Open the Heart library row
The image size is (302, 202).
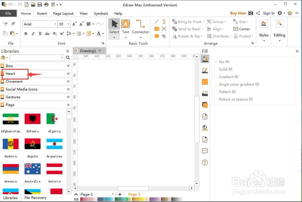[36, 74]
